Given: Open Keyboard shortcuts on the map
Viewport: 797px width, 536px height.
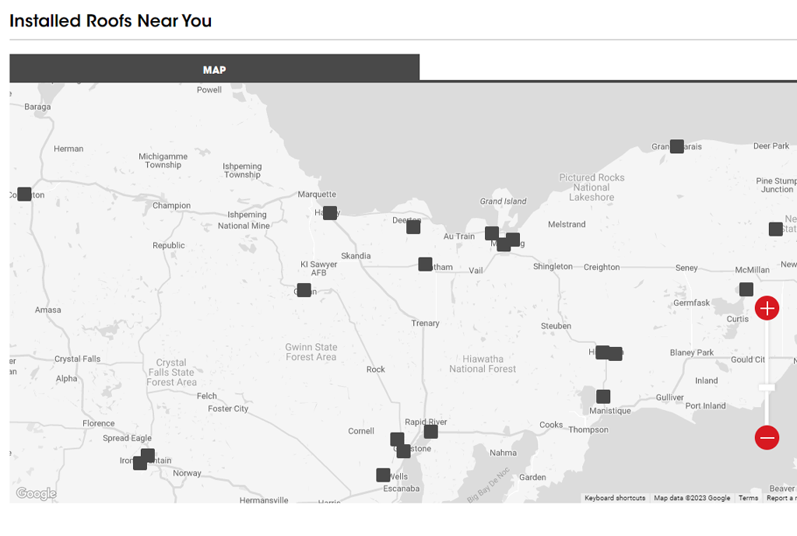Looking at the screenshot, I should (x=615, y=498).
